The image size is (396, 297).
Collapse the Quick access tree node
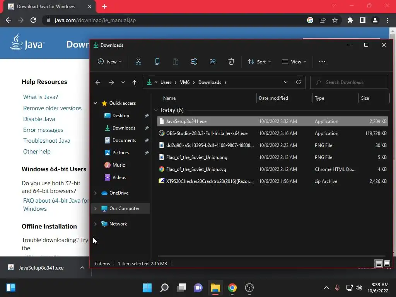[96, 103]
